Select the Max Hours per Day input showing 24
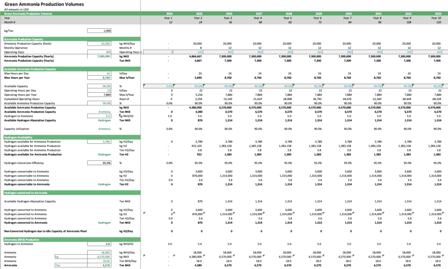The height and width of the screenshot is (269, 448). pyautogui.click(x=99, y=73)
